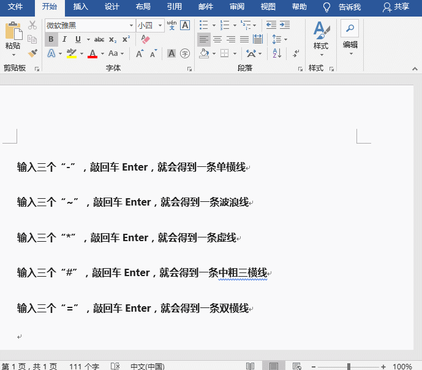The image size is (422, 370).
Task: Toggle Underline formatting
Action: 78,39
